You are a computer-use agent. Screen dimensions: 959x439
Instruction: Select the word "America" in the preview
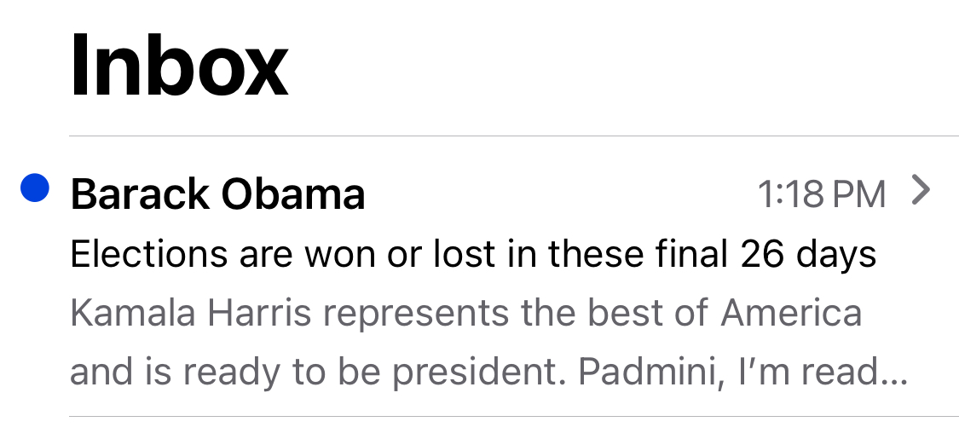[x=791, y=314]
